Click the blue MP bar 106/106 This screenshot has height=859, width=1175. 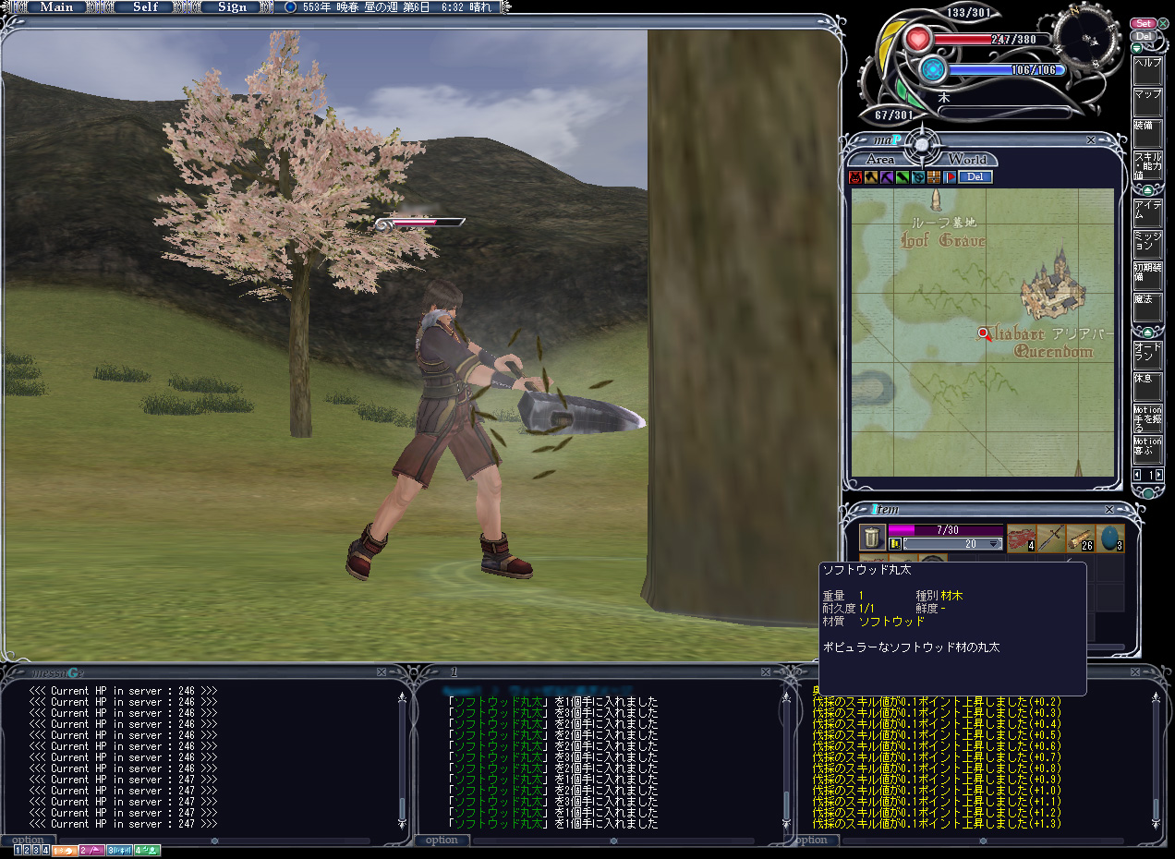click(1006, 69)
